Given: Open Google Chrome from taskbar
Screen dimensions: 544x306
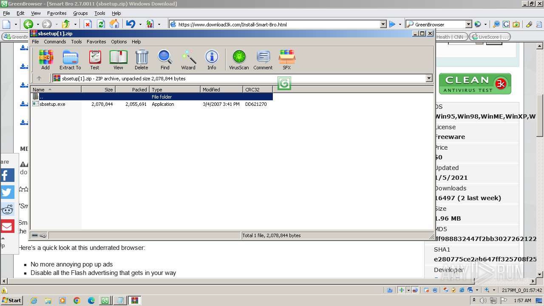Looking at the screenshot, I should click(x=77, y=300).
